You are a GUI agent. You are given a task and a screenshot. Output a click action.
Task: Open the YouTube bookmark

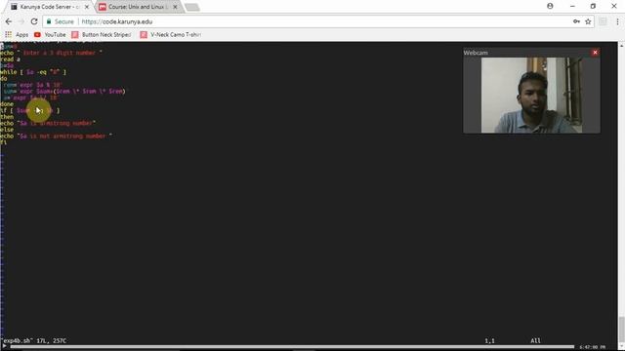coord(50,35)
